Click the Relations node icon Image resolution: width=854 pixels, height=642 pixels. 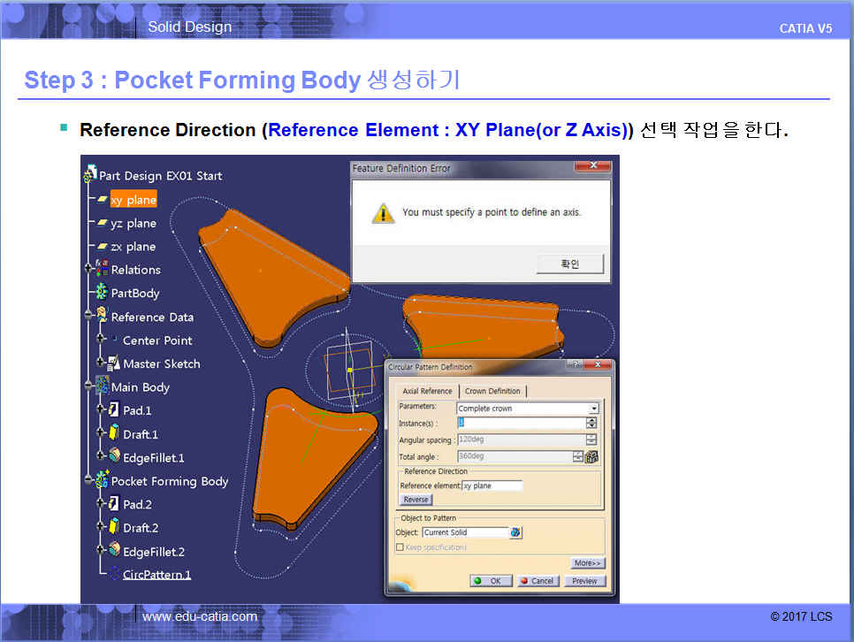click(101, 269)
